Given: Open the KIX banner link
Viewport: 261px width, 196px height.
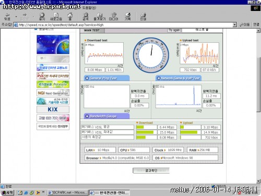Looking at the screenshot, I should click(53, 109).
